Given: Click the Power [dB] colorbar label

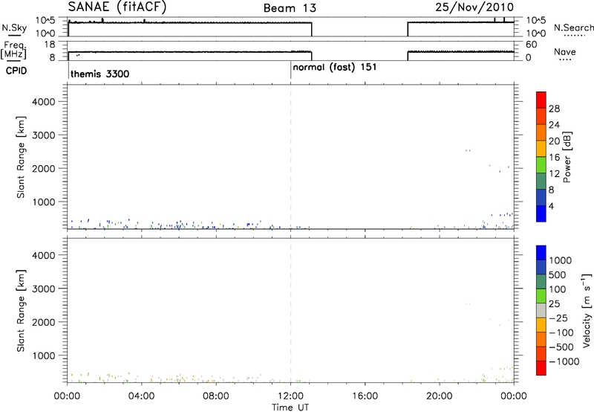Looking at the screenshot, I should pyautogui.click(x=567, y=157).
